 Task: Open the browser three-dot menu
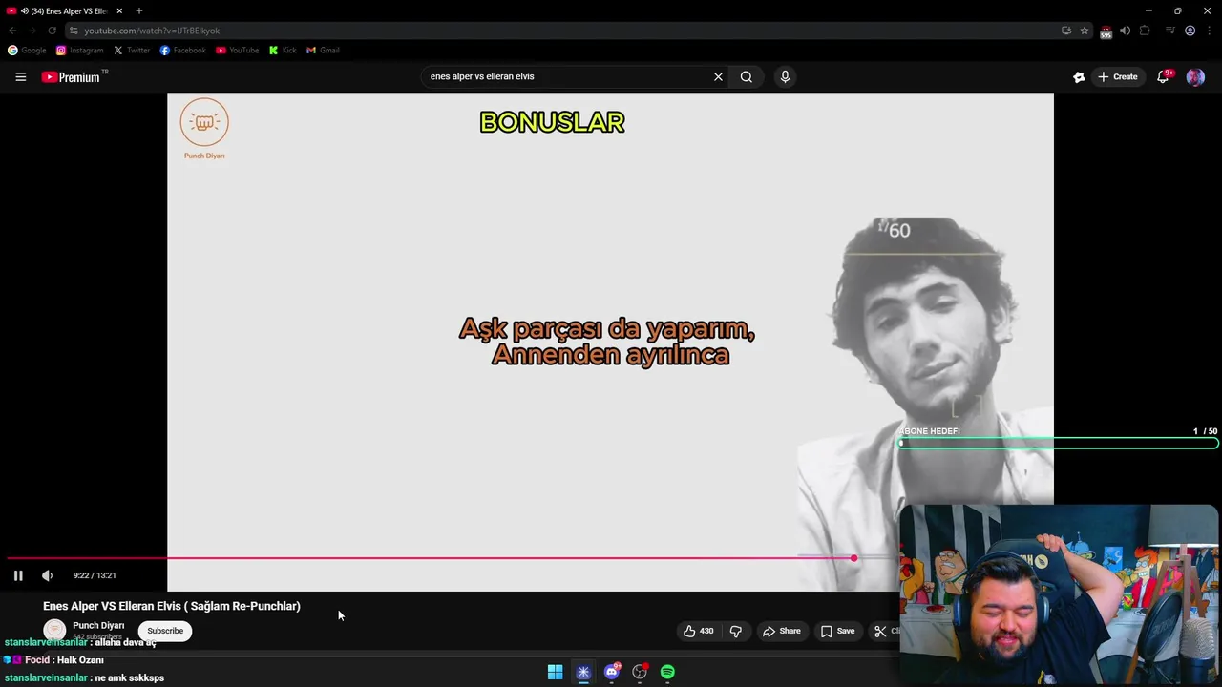1209,31
